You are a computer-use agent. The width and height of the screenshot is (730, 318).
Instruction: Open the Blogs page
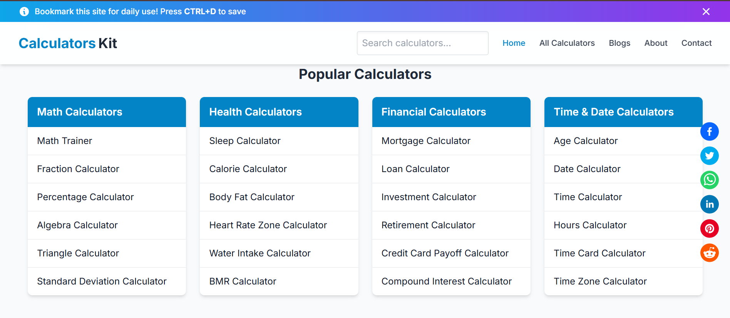tap(619, 43)
